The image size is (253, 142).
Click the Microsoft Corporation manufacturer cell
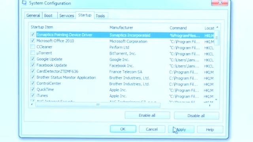(x=128, y=41)
